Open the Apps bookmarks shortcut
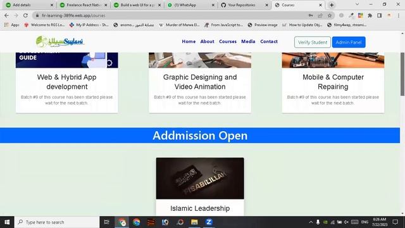This screenshot has width=405, height=228. (x=12, y=25)
